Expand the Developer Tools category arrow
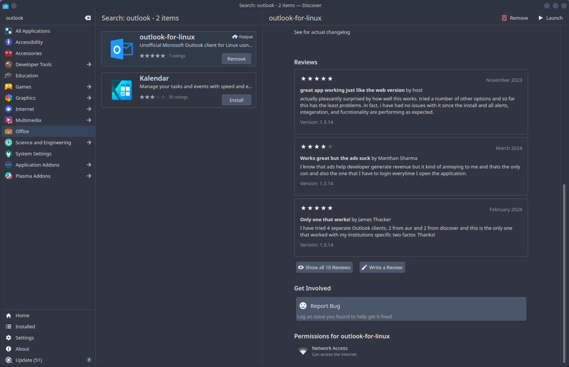 coord(89,64)
